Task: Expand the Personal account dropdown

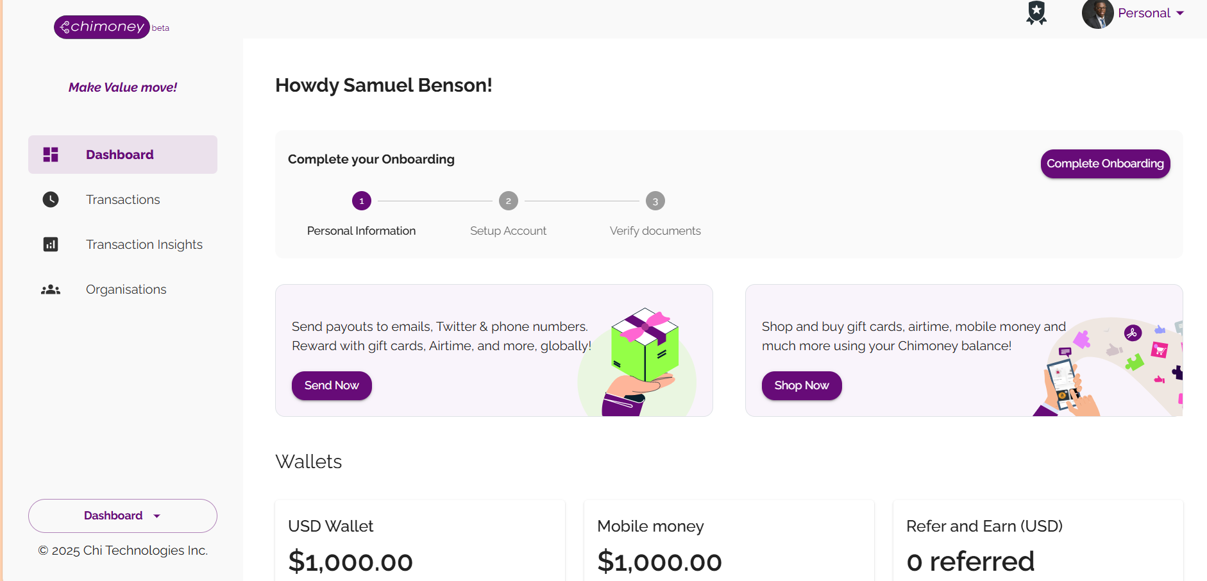Action: click(x=1151, y=13)
